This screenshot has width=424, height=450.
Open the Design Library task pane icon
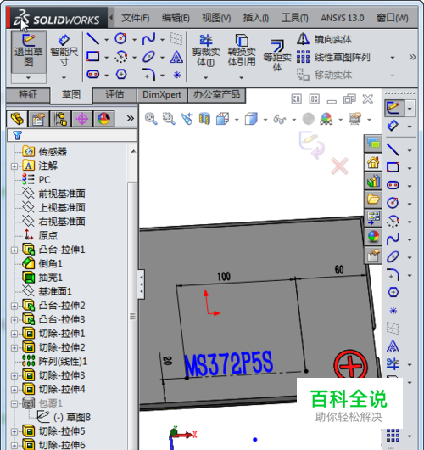point(373,181)
